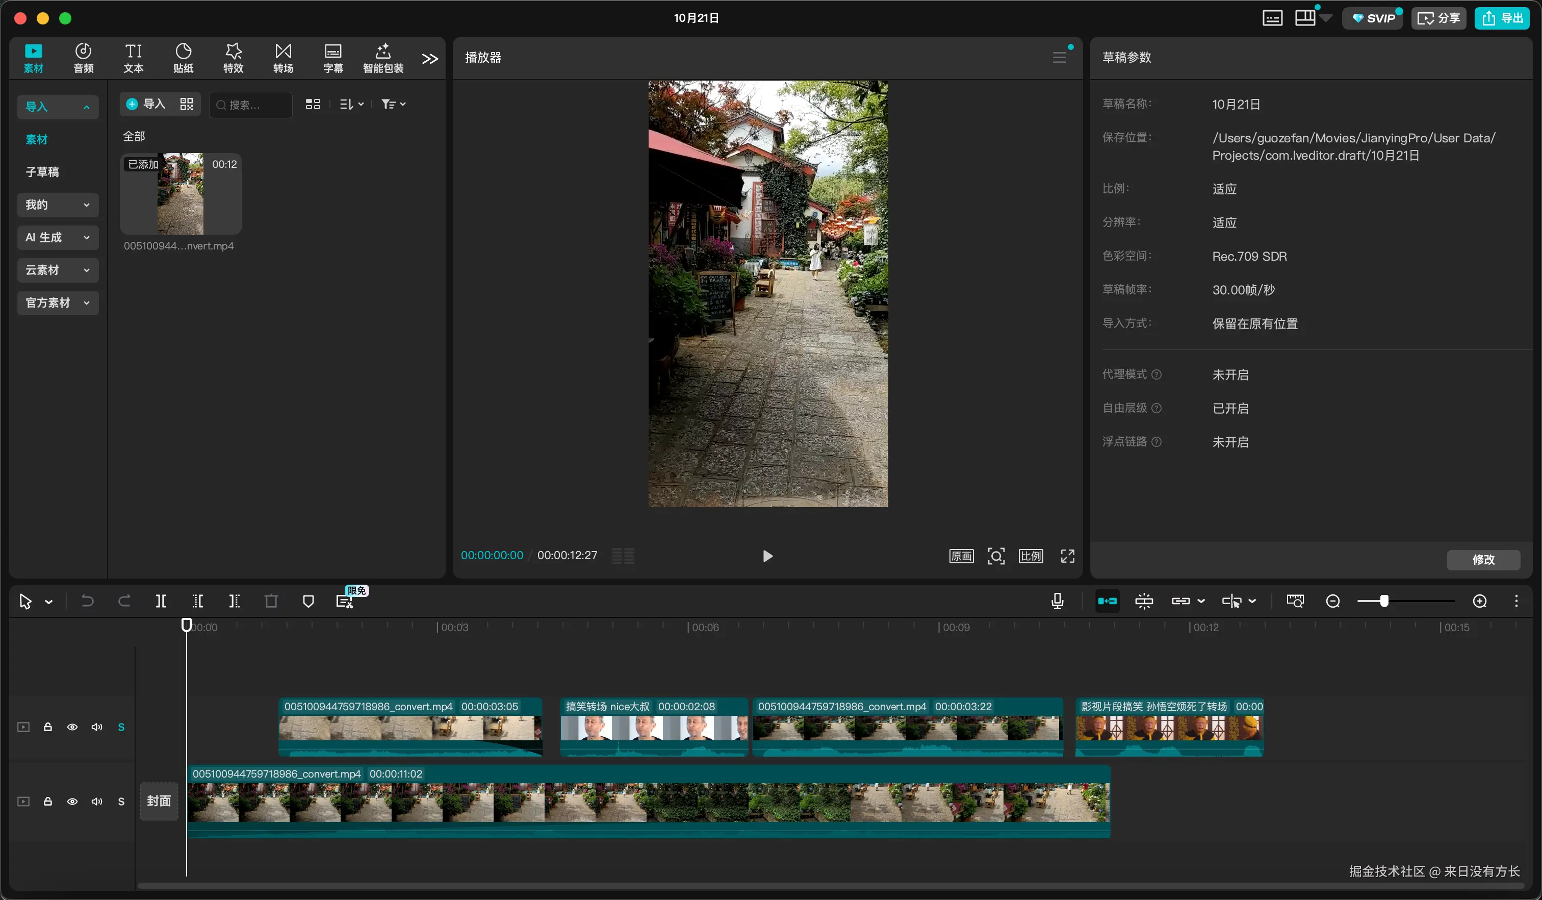Mute the upper track speaker icon
This screenshot has height=900, width=1542.
coord(97,727)
